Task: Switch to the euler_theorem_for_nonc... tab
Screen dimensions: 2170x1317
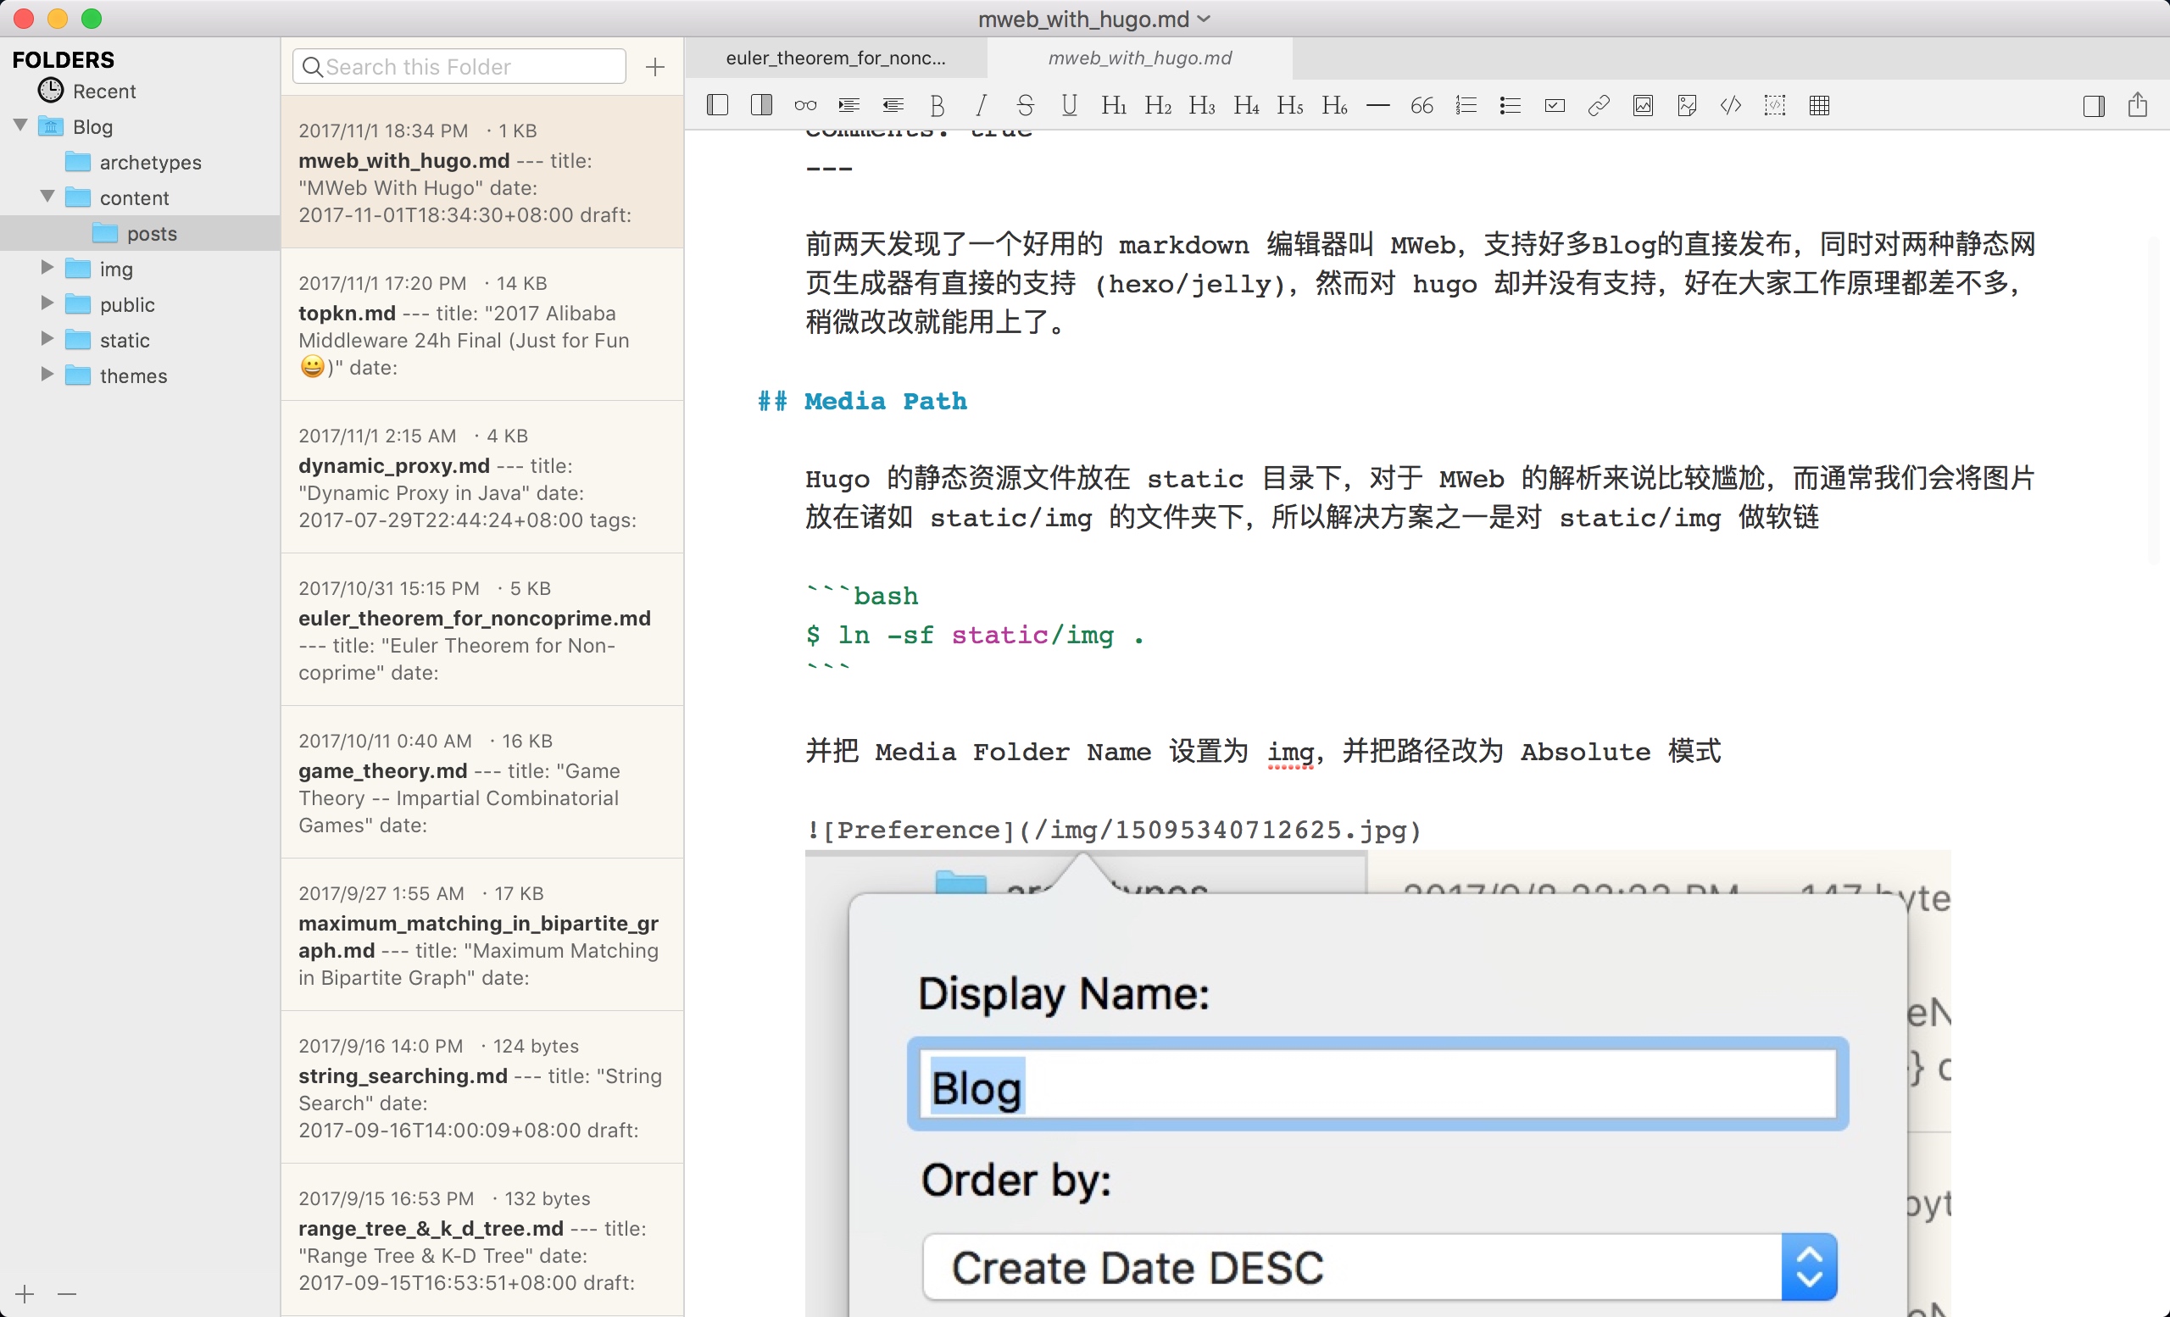Action: tap(835, 58)
